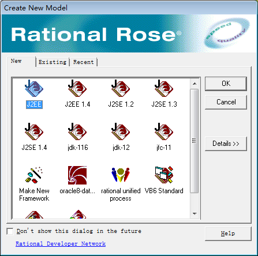The image size is (258, 256).
Task: Pick the jfc-11 framework icon
Action: click(164, 131)
